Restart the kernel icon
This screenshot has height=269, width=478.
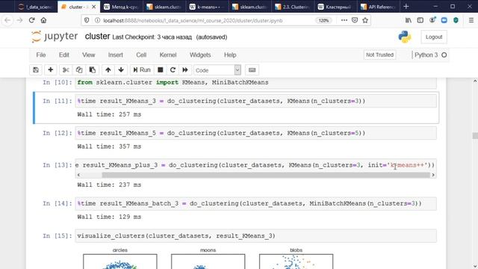173,69
